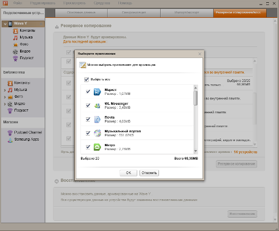Uncheck the WL Messenger checkbox
The width and height of the screenshot is (279, 231).
[x=88, y=105]
